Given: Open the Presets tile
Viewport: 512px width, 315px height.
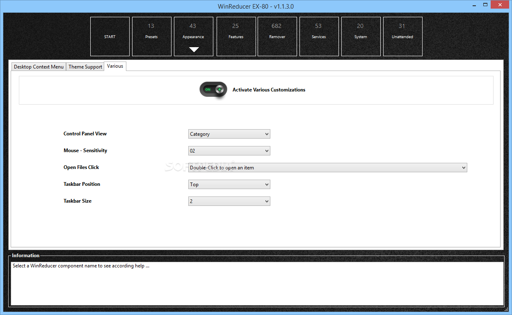Looking at the screenshot, I should 152,37.
